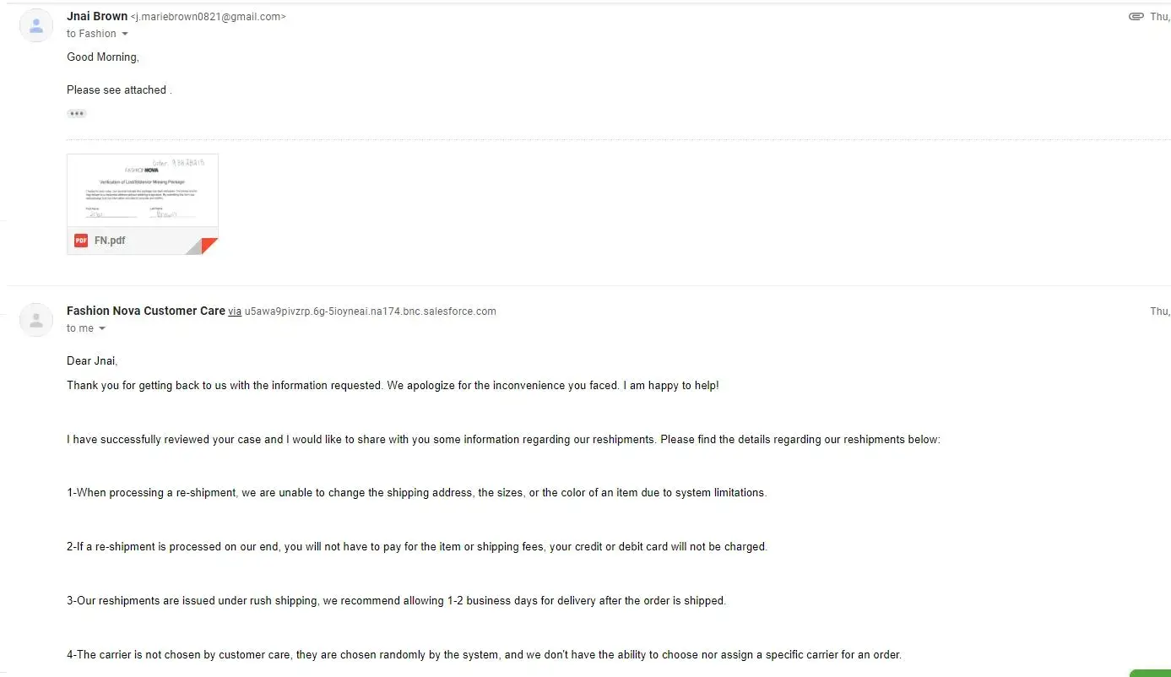Click the j.mariebrown0821@gmail.com email address
The height and width of the screenshot is (677, 1171).
point(209,17)
